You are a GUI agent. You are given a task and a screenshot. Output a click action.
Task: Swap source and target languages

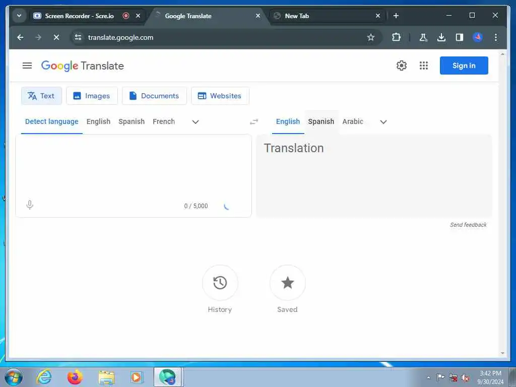coord(254,122)
